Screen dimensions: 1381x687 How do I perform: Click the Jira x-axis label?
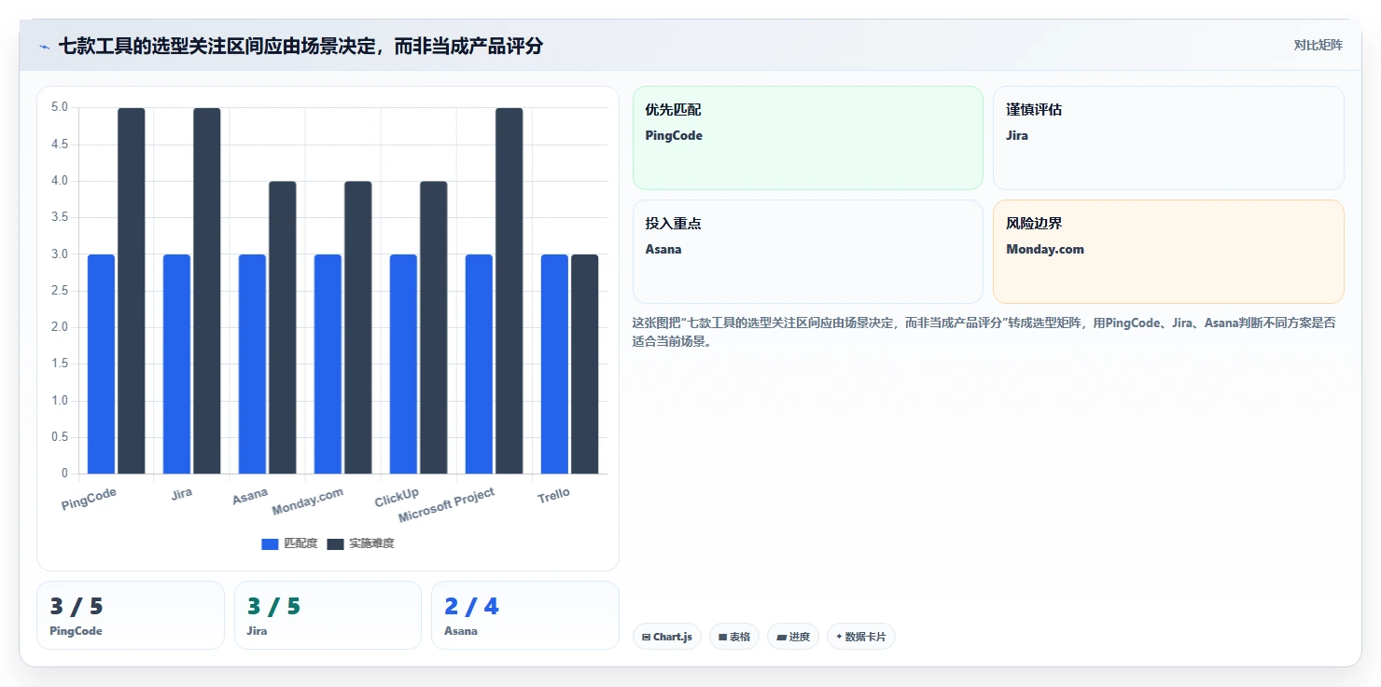(x=182, y=493)
